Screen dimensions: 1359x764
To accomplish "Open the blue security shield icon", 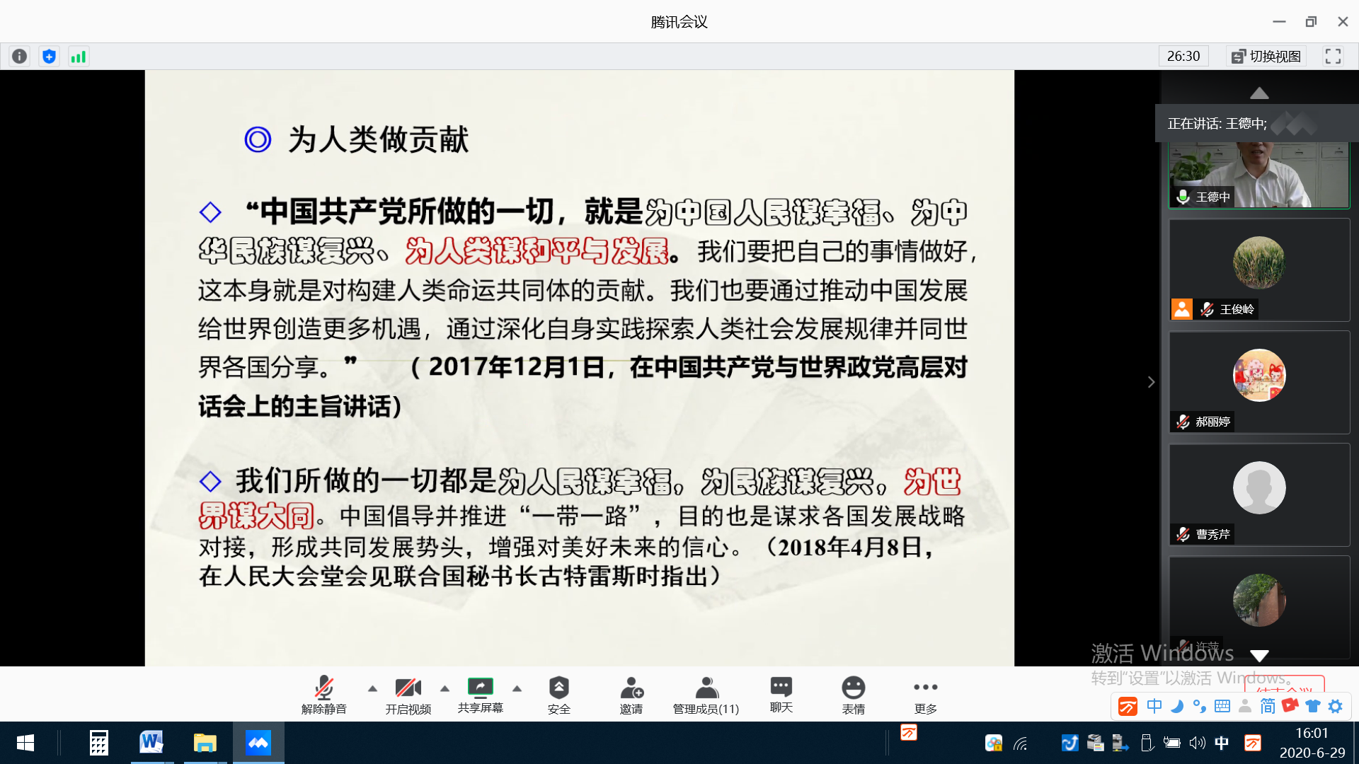I will coord(49,57).
